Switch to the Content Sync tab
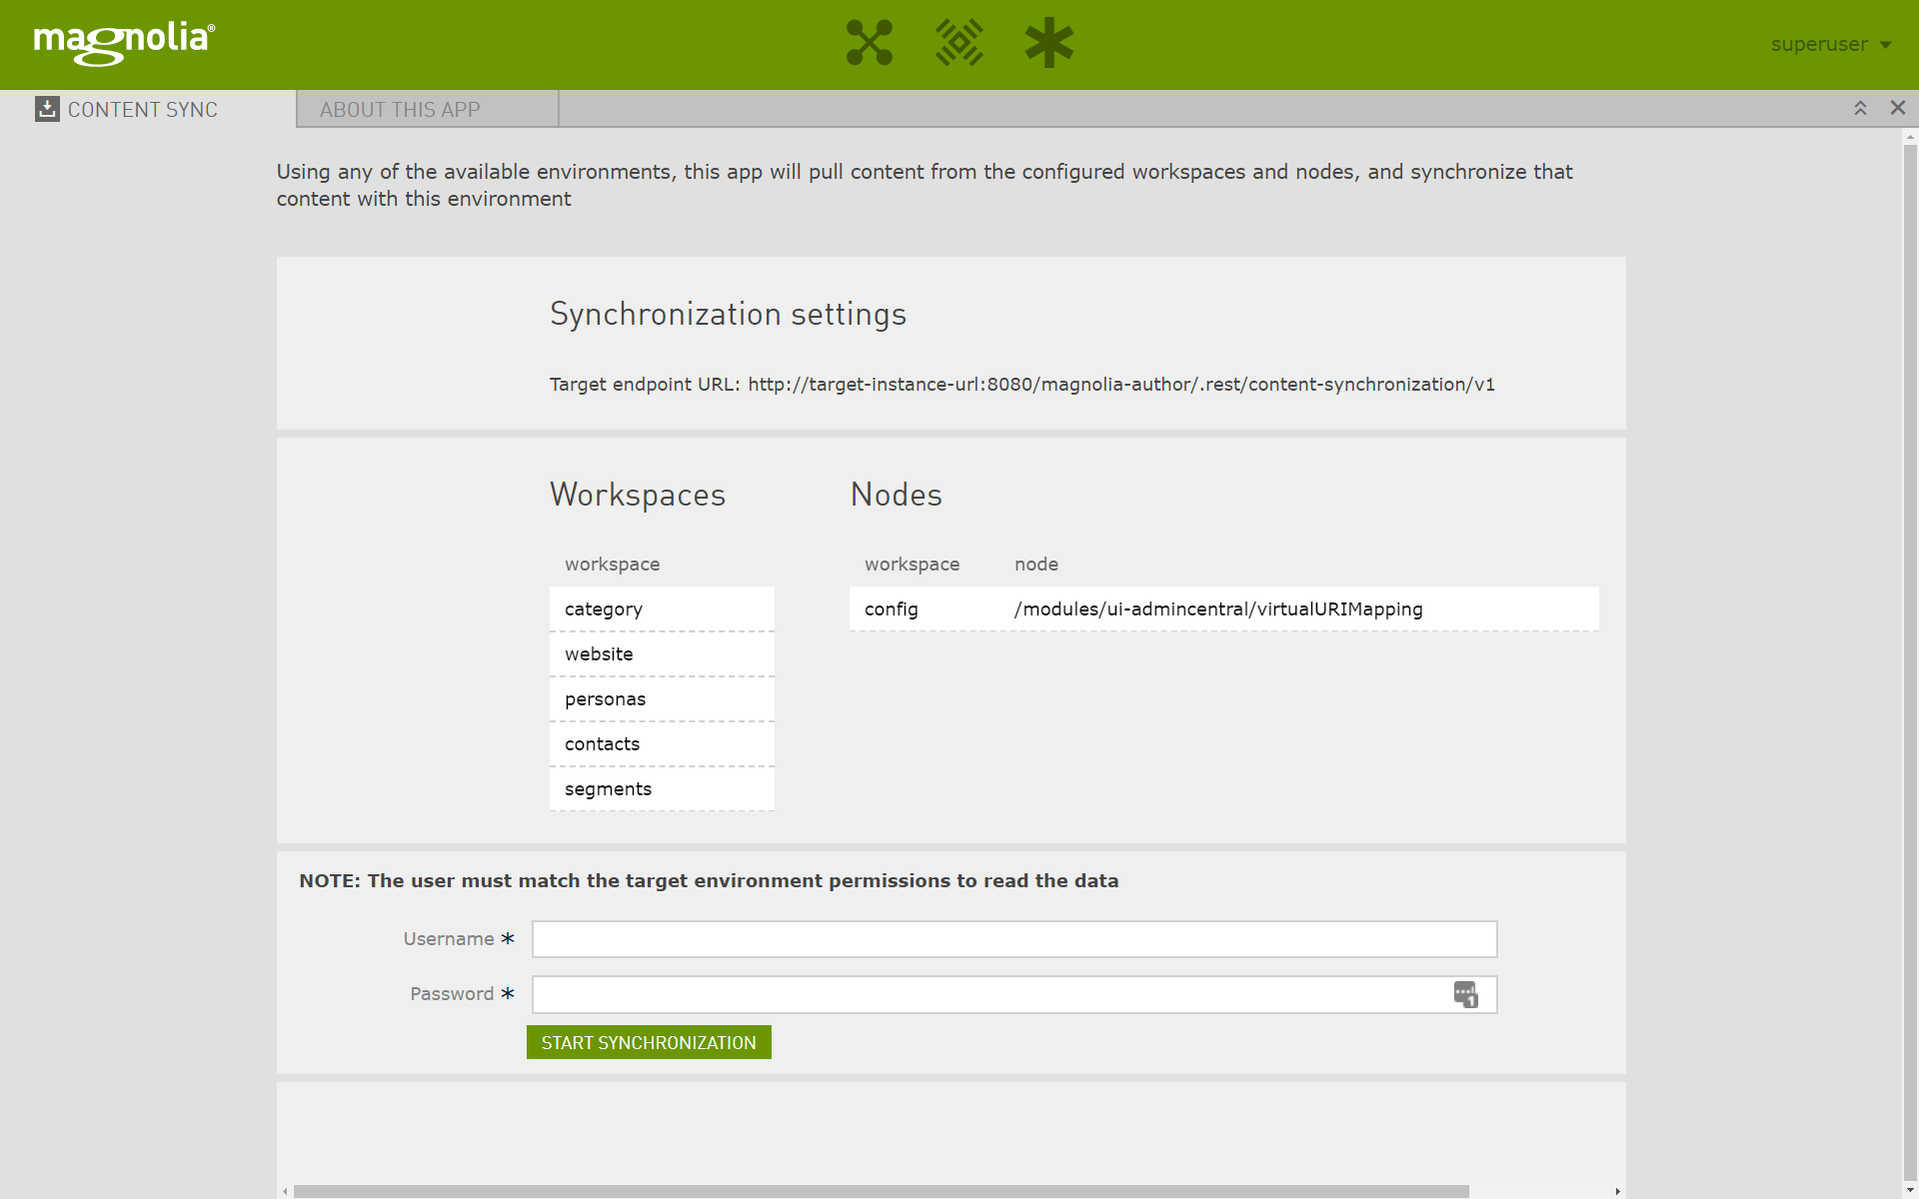This screenshot has width=1919, height=1199. point(143,109)
